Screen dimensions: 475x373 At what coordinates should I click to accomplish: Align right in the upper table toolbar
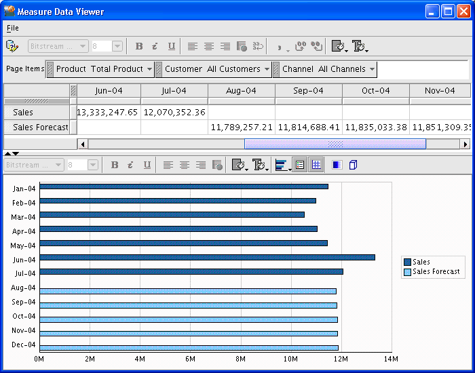(225, 46)
